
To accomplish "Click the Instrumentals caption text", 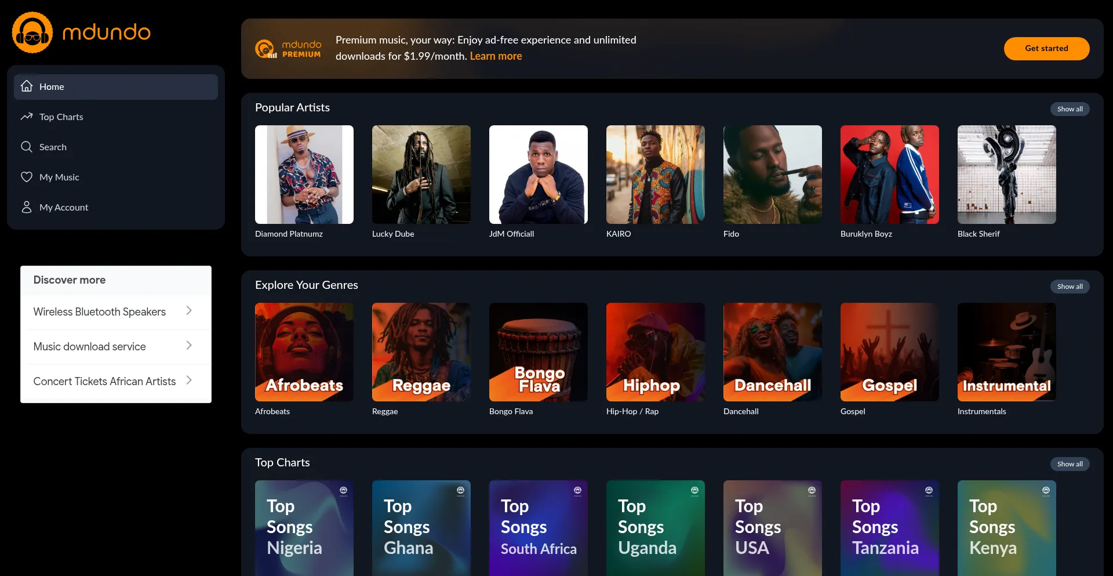I will click(x=982, y=411).
